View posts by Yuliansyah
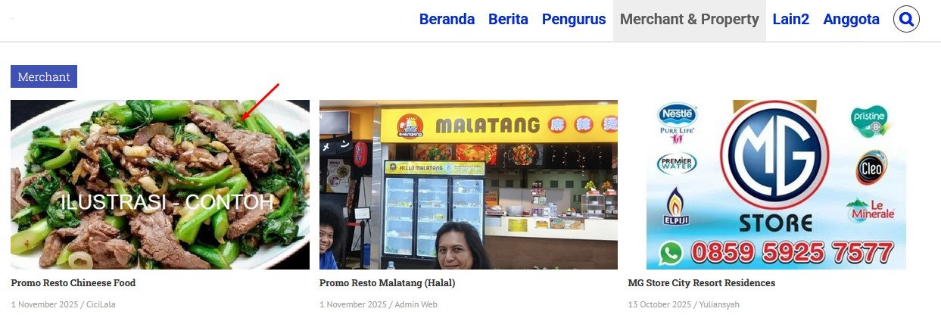Image resolution: width=941 pixels, height=321 pixels. [x=718, y=304]
